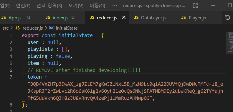Click the token string starting with BQB4VxZH7p3
This screenshot has height=112, width=233.
(x=125, y=91)
